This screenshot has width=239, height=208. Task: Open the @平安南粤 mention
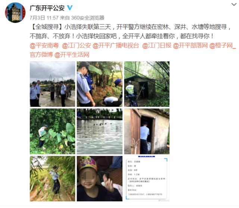click(x=44, y=46)
